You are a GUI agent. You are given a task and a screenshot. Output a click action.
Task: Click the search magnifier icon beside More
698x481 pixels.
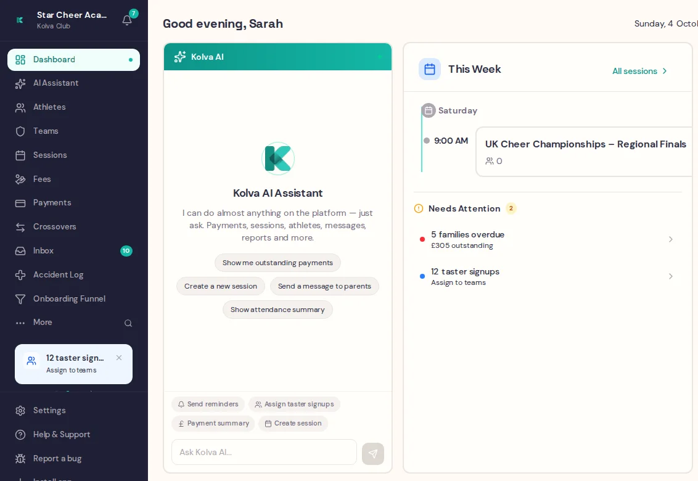[128, 323]
